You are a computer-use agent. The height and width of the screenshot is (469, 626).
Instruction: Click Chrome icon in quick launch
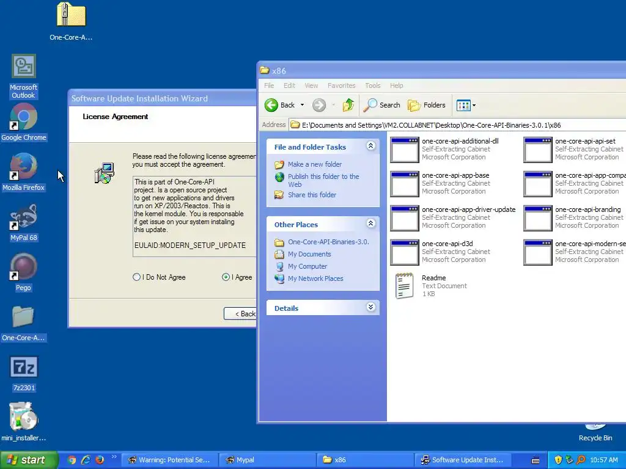coord(72,460)
